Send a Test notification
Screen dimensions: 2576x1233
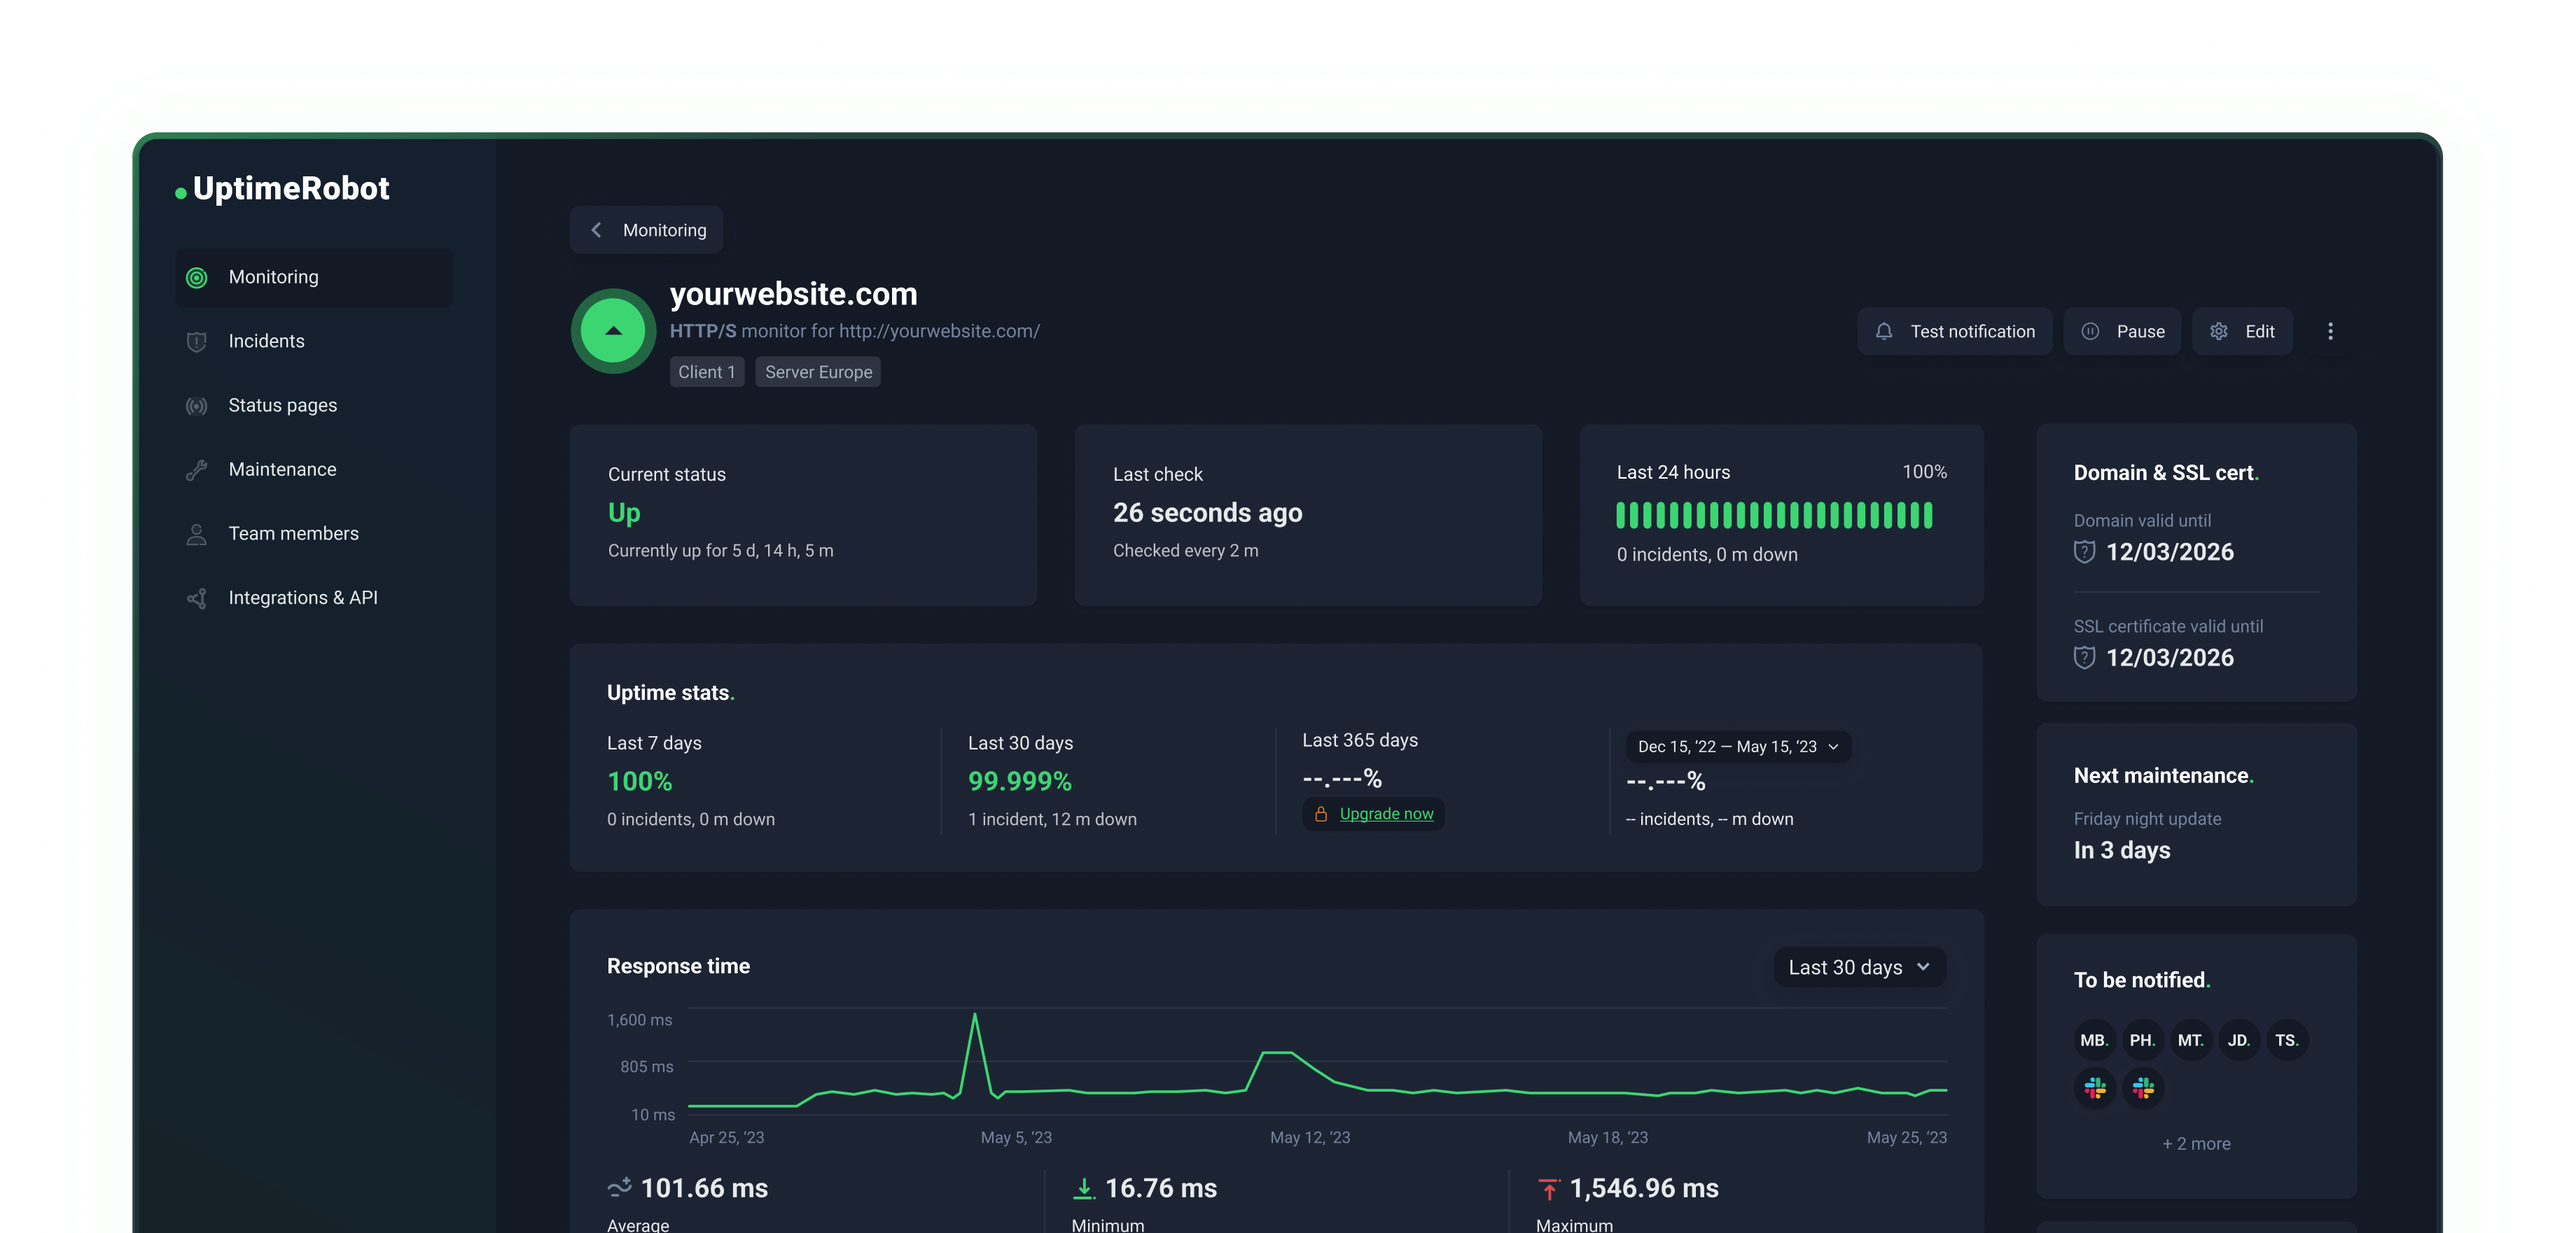(1954, 332)
